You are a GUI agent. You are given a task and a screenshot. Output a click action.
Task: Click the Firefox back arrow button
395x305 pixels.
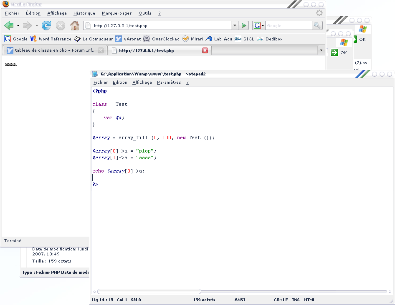click(x=8, y=26)
